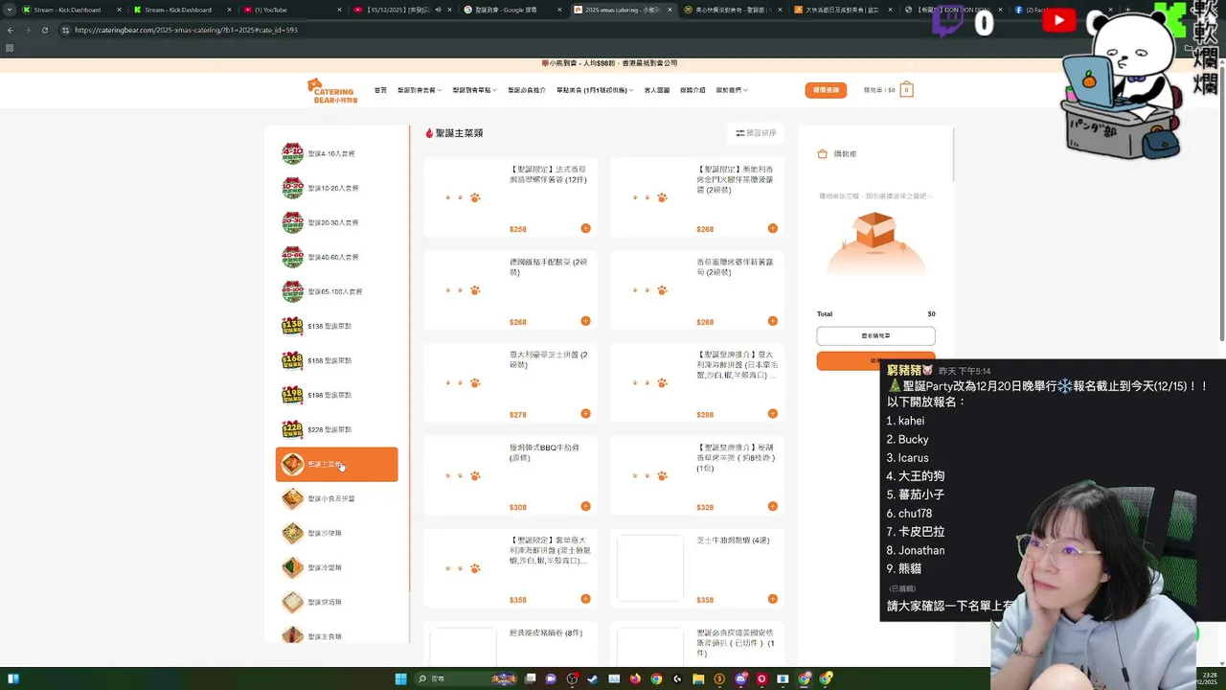The height and width of the screenshot is (690, 1226).
Task: Switch to the (1) YouTube tab
Action: tap(294, 10)
